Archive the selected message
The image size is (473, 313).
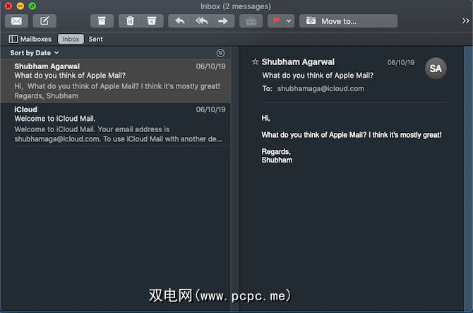[x=102, y=21]
